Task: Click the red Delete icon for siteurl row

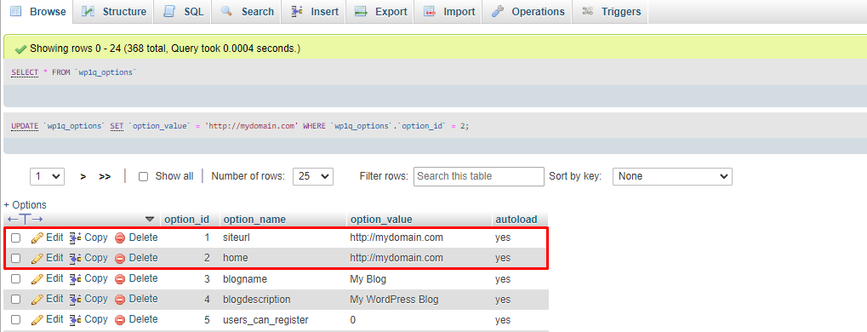Action: click(x=120, y=238)
